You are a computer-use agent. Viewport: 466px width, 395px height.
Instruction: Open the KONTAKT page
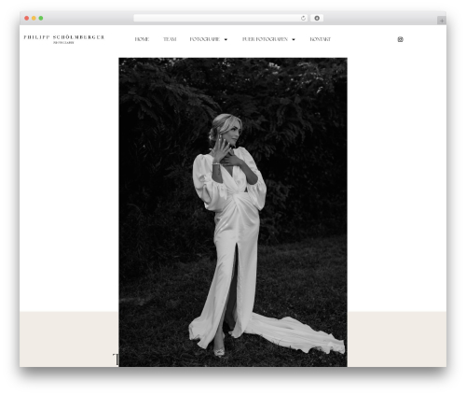(321, 39)
